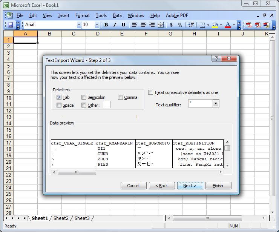Click the Other delimiter text field

[107, 104]
